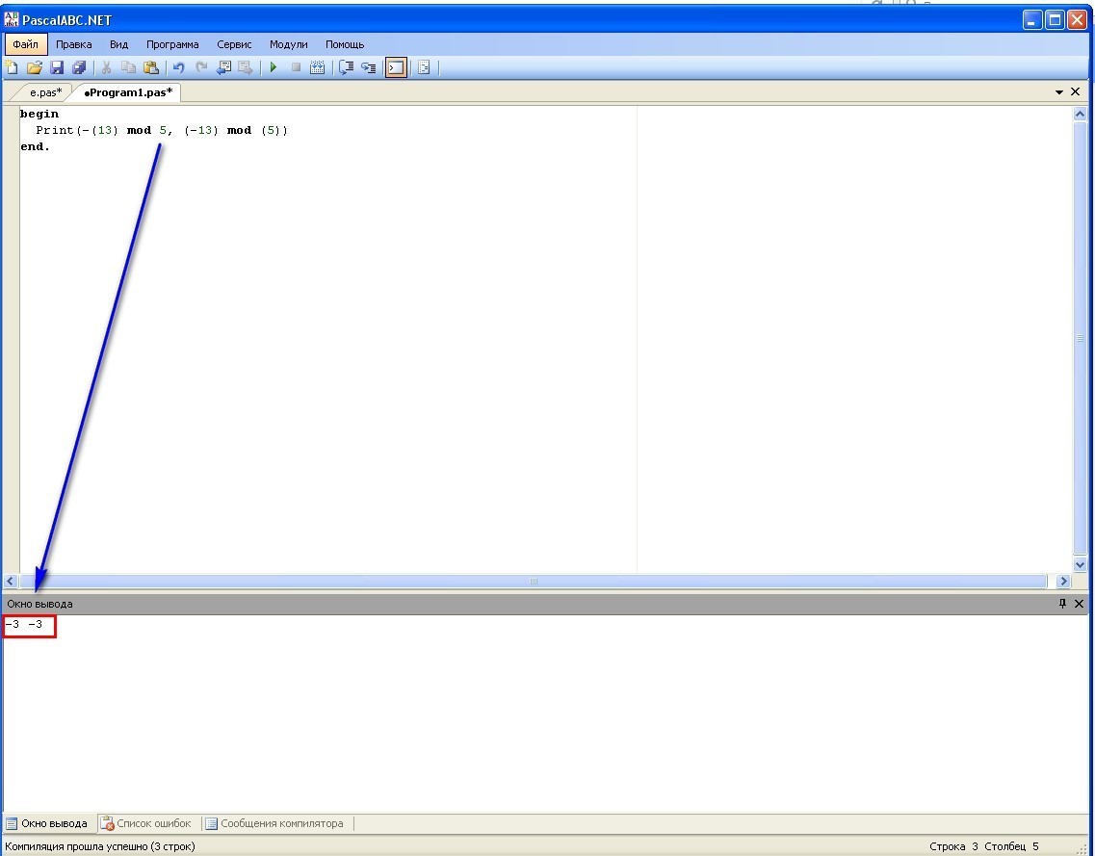Screen dimensions: 1095x856
Task: Select the Program1.pas* tab
Action: point(128,92)
